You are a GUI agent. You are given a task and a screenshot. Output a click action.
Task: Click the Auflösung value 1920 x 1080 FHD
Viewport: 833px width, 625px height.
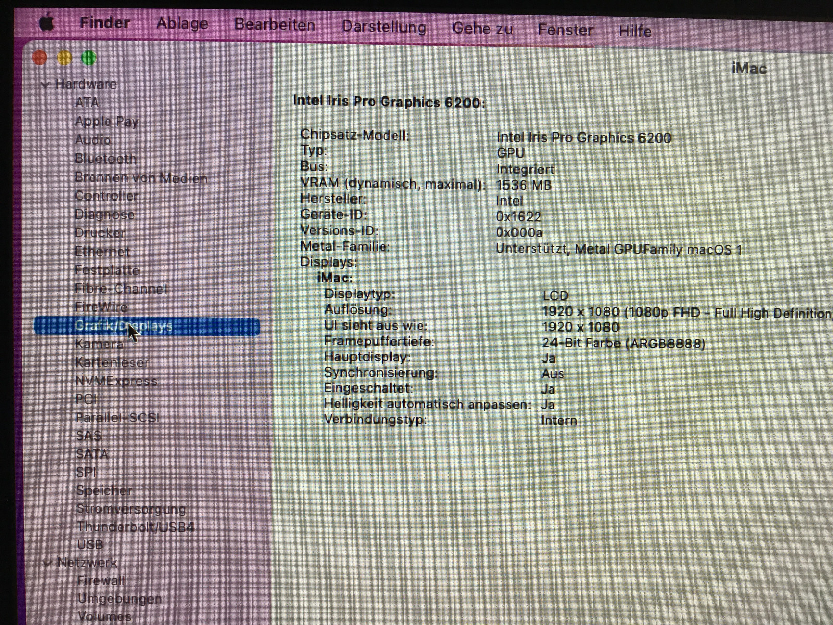point(686,312)
